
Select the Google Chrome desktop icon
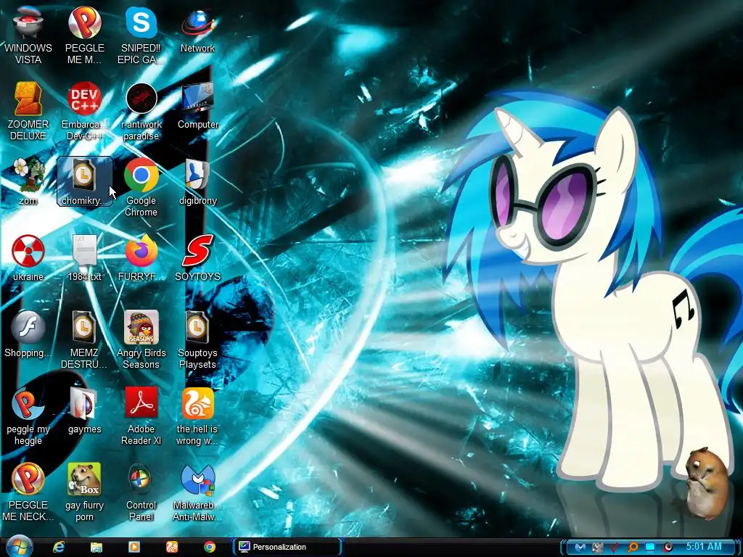click(x=141, y=186)
